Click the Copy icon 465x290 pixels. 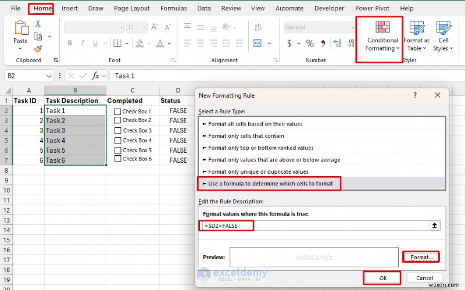38,37
